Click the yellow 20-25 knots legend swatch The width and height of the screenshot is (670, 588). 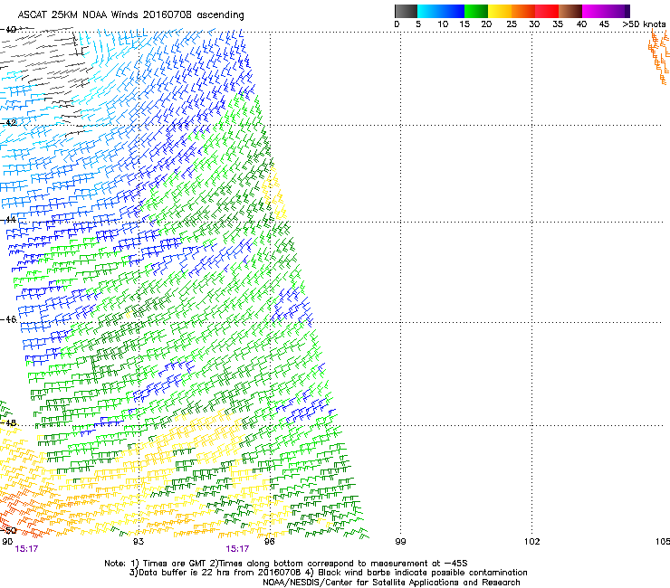click(x=500, y=11)
